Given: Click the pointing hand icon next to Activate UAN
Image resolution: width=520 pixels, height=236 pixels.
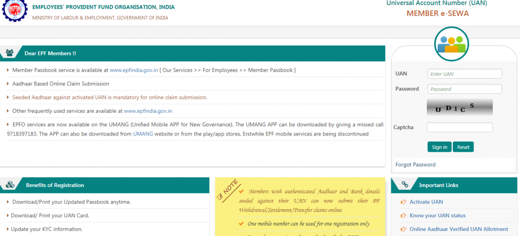Looking at the screenshot, I should point(403,202).
